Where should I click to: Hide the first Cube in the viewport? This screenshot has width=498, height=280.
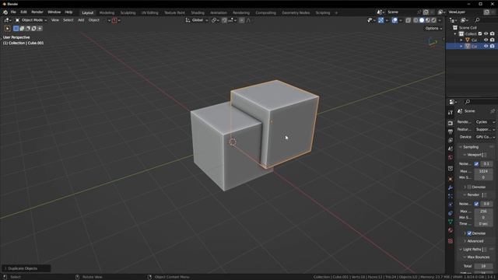pyautogui.click(x=486, y=40)
